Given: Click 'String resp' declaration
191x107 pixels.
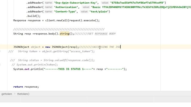Looking at the screenshot, I should pos(22,34).
